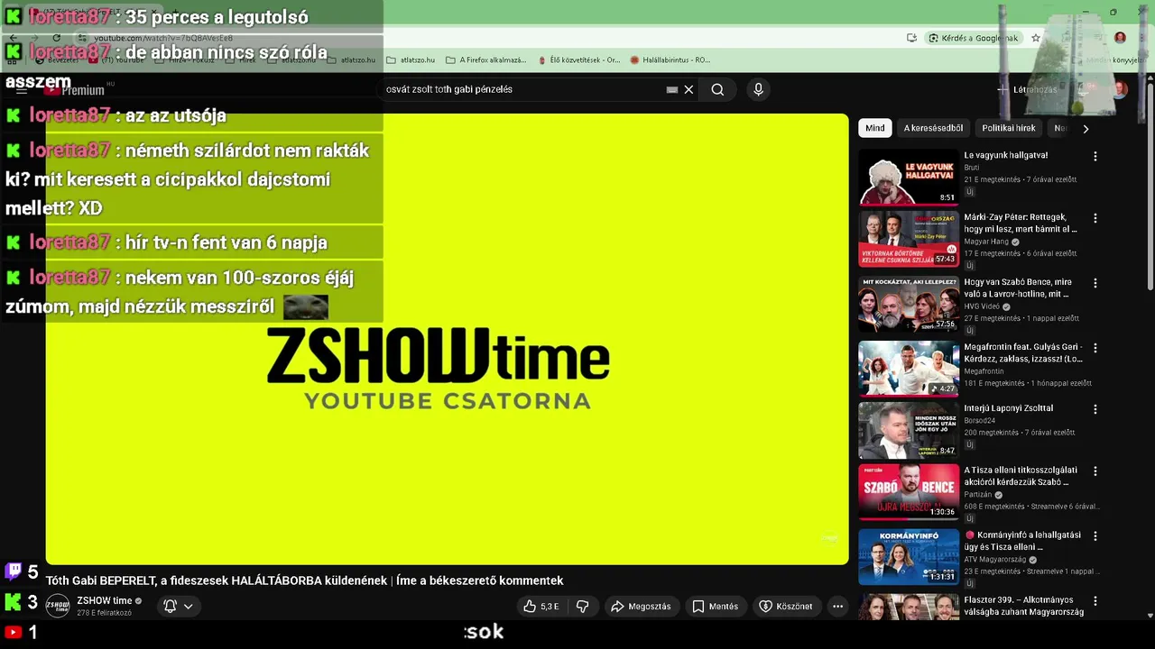The image size is (1155, 649).
Task: Click the main video player area
Action: pyautogui.click(x=447, y=339)
